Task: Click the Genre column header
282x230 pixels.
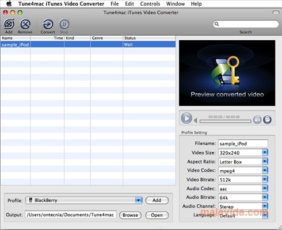Action: [106, 38]
